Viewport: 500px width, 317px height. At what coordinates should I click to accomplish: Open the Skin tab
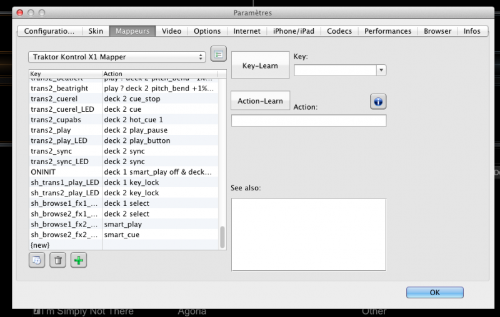click(x=96, y=31)
